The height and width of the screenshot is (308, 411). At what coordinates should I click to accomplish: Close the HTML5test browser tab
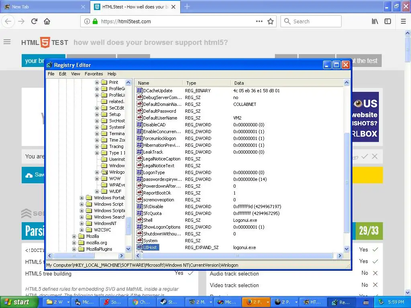click(173, 7)
